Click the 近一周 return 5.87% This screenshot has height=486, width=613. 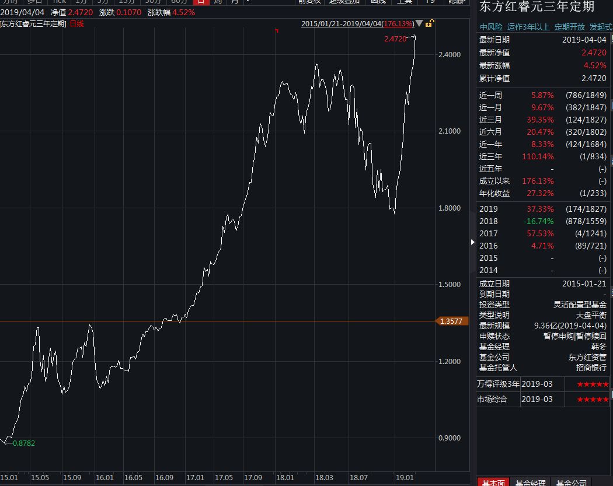coord(542,95)
